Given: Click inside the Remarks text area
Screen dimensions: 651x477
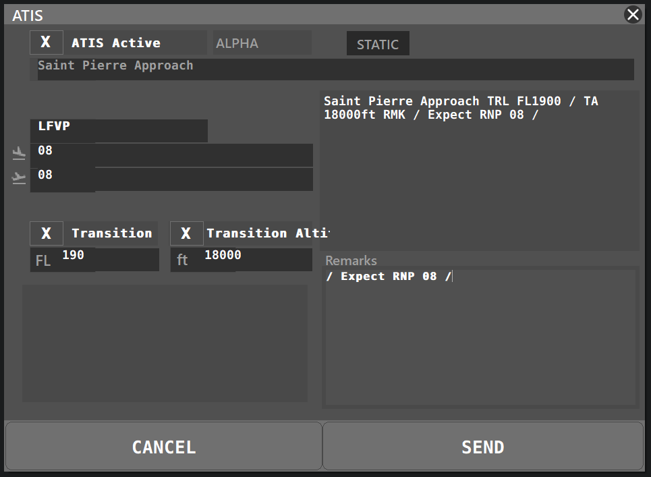Looking at the screenshot, I should pyautogui.click(x=480, y=337).
